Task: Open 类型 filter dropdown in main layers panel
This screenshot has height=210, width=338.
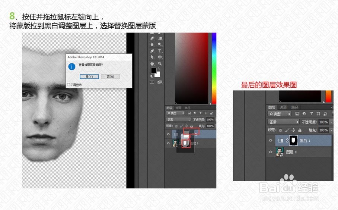Action: coord(175,113)
